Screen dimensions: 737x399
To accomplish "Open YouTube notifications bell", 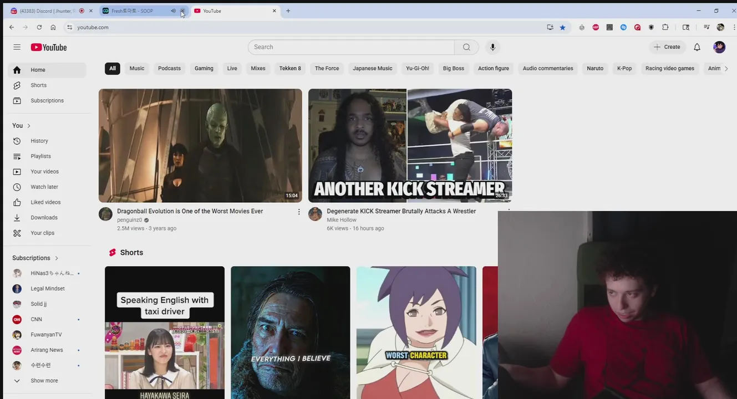I will click(x=697, y=47).
